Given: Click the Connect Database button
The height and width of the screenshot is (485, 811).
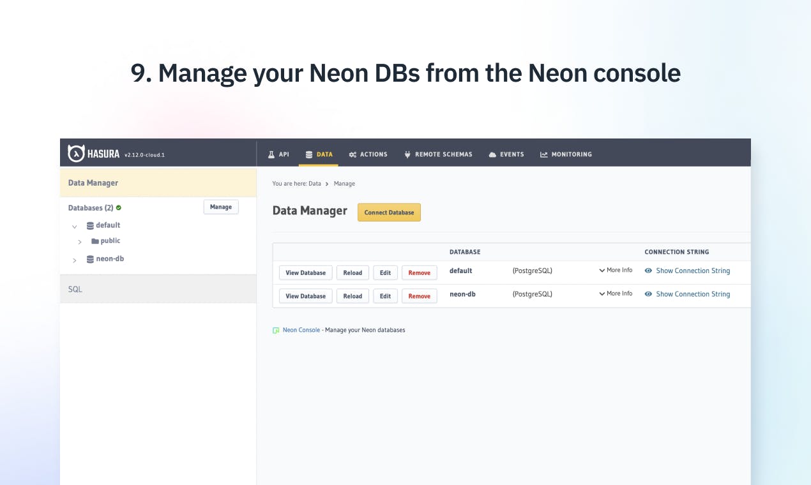Looking at the screenshot, I should 389,213.
